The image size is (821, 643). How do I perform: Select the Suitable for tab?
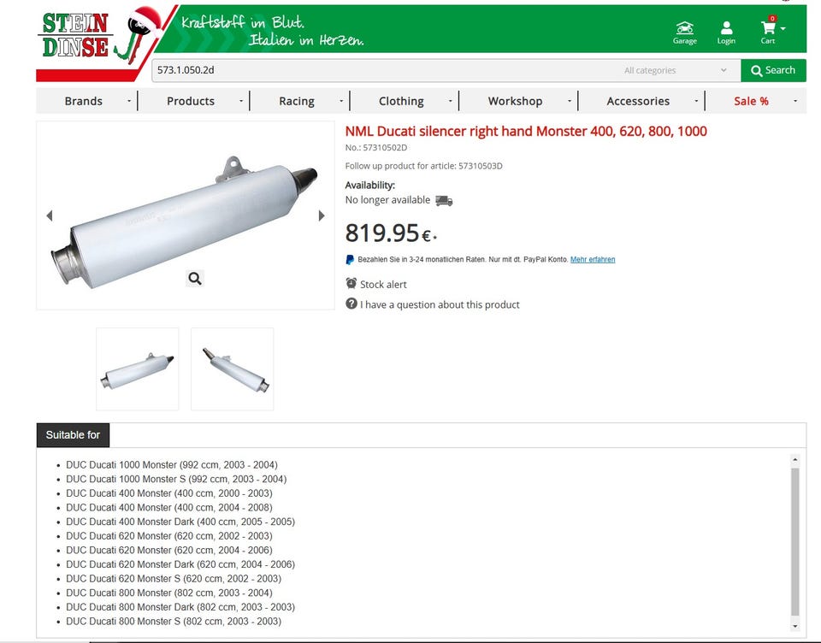(73, 435)
